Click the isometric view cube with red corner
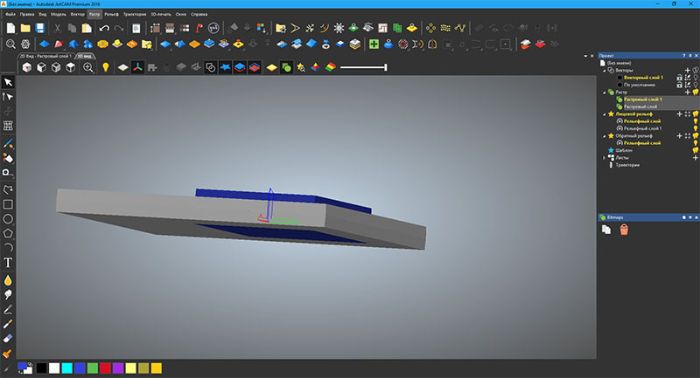 (x=27, y=68)
